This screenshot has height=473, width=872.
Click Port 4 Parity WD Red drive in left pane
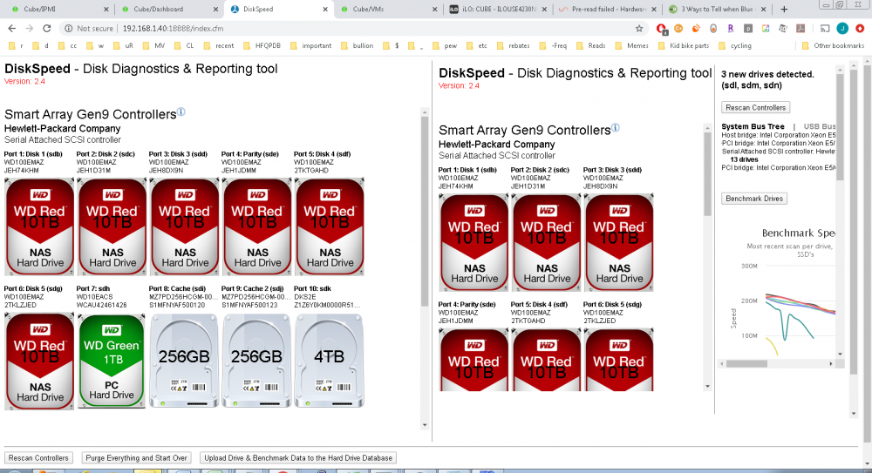pyautogui.click(x=257, y=226)
